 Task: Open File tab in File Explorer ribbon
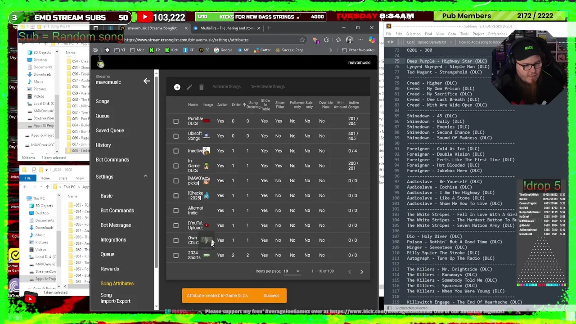coord(27,178)
